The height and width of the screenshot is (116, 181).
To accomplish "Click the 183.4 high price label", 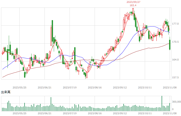I will click(x=133, y=5).
